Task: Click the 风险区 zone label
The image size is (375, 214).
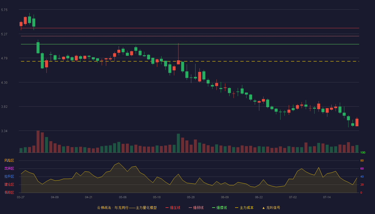Action: pyautogui.click(x=9, y=160)
